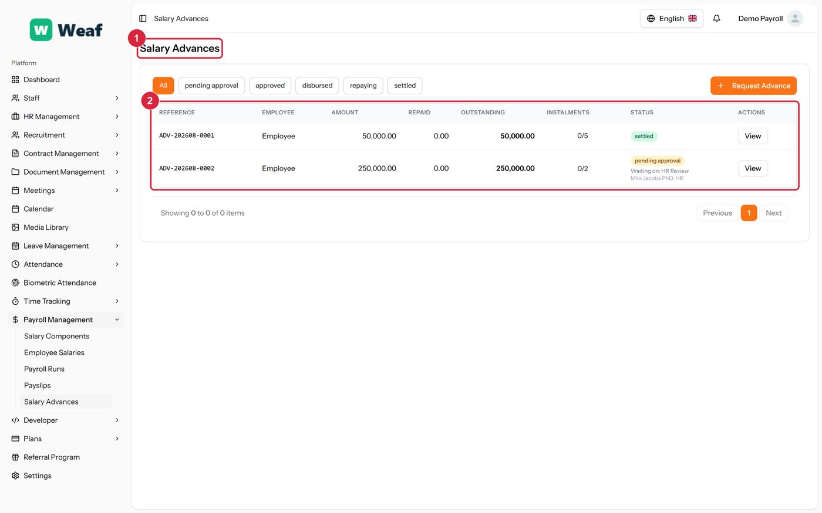Filter by settled status
822x513 pixels.
click(x=405, y=86)
